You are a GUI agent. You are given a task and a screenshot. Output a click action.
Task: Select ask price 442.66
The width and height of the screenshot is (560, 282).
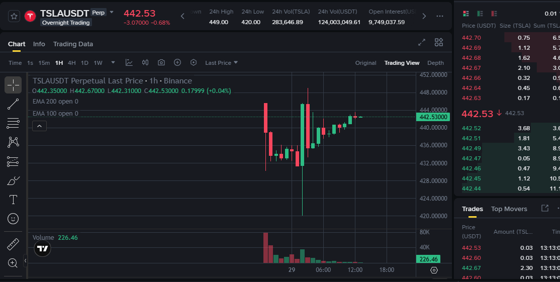[471, 78]
